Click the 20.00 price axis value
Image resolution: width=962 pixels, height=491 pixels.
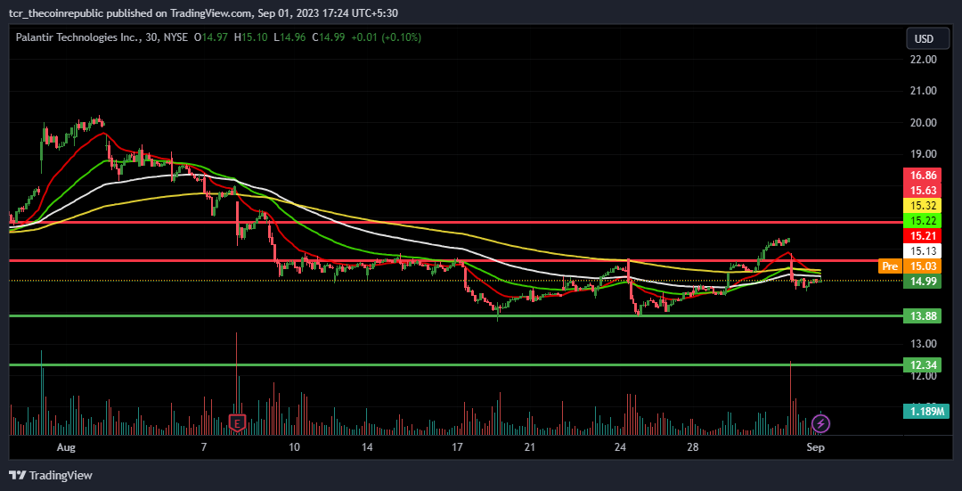(924, 123)
